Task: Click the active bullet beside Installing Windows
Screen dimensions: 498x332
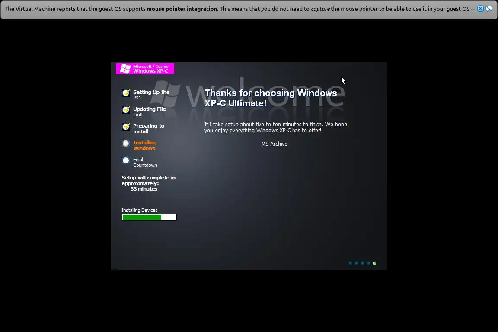Action: tap(126, 144)
